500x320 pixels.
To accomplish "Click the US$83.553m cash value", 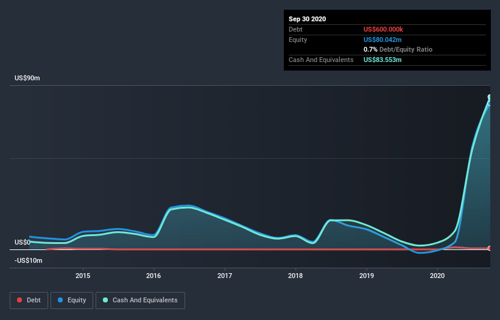I will click(x=382, y=60).
